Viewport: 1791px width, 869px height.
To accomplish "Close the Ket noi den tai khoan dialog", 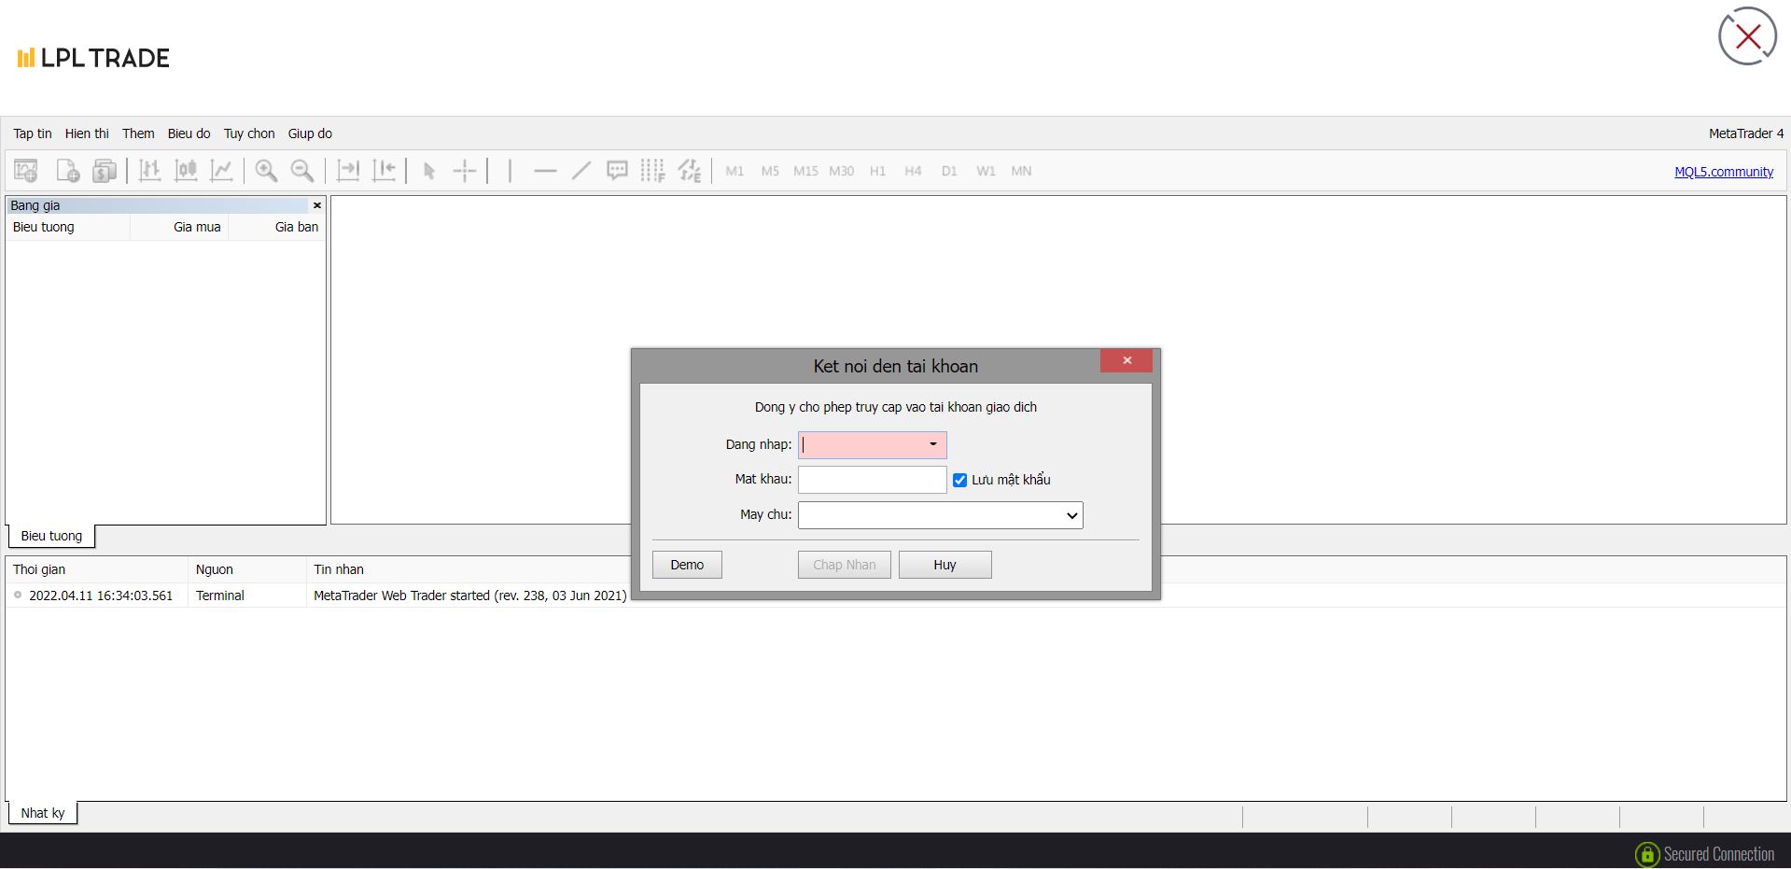I will point(1126,360).
